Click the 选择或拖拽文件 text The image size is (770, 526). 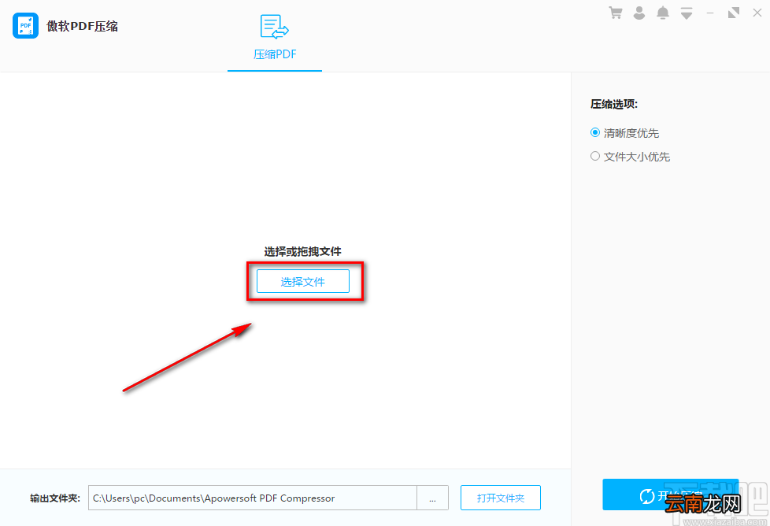pyautogui.click(x=302, y=252)
